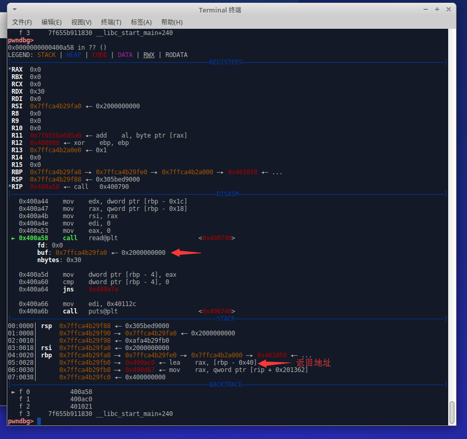Open the 文件(F) menu
467x439 pixels.
[22, 22]
